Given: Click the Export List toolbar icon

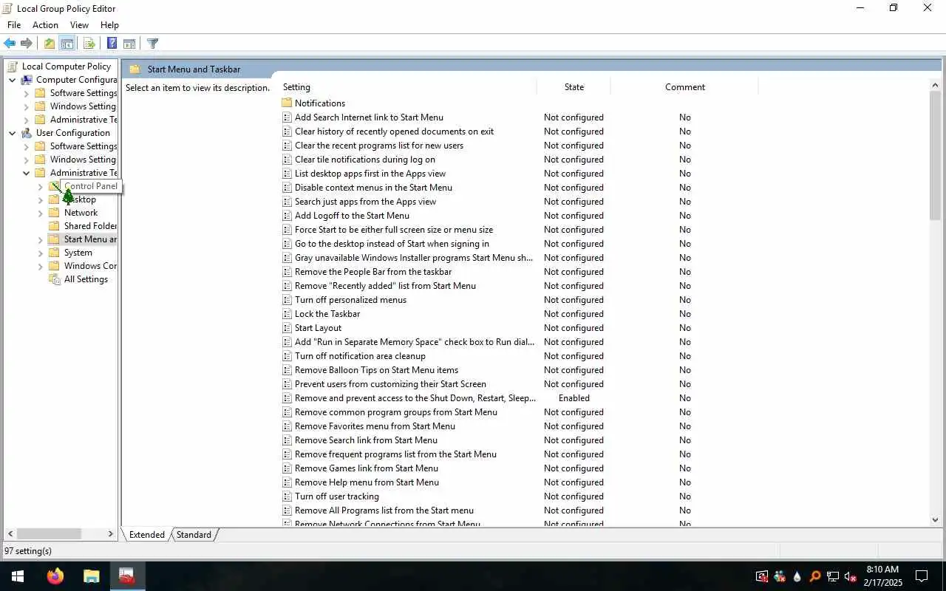Looking at the screenshot, I should [x=89, y=44].
